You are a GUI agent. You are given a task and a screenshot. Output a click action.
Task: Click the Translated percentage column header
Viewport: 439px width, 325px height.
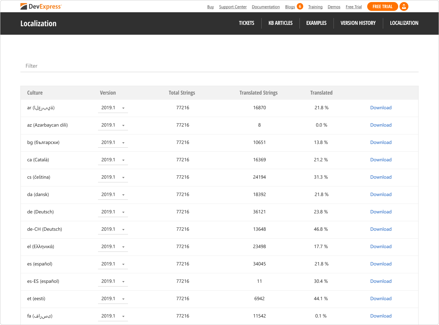(322, 93)
